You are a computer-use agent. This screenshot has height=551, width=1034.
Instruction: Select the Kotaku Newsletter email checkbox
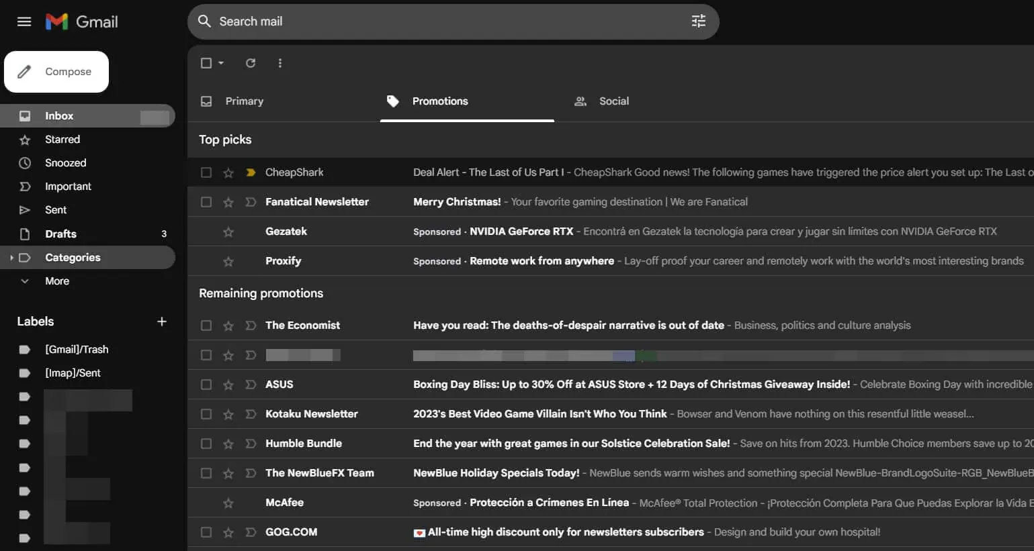pos(206,414)
